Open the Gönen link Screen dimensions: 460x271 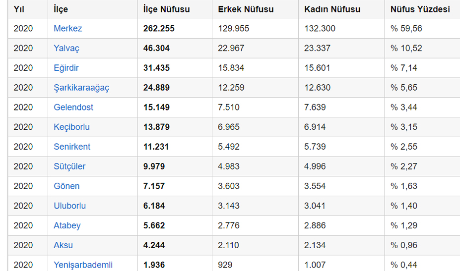point(66,186)
